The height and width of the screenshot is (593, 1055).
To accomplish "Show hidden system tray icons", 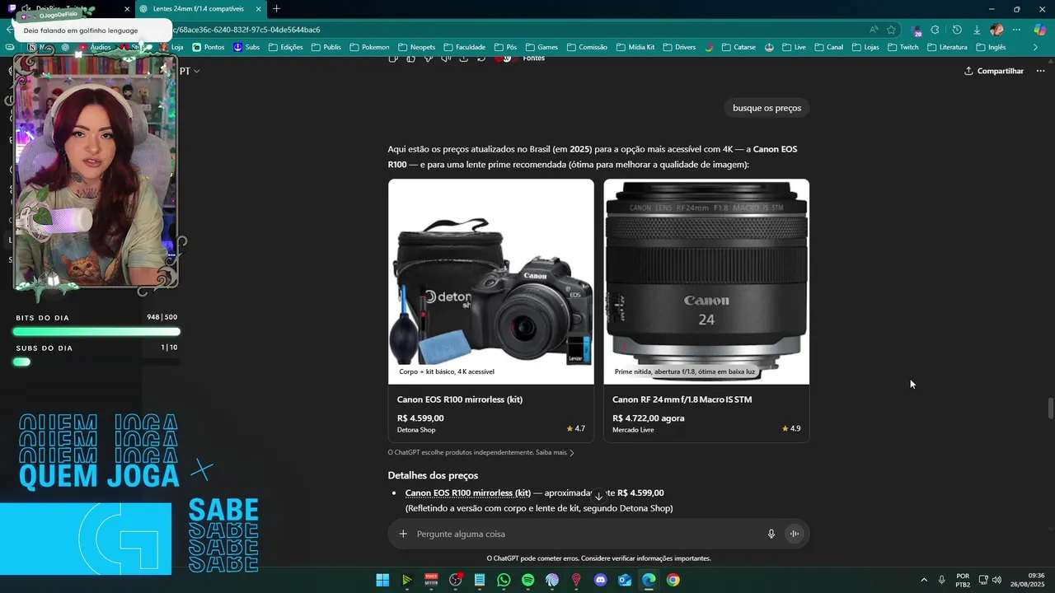I will click(923, 580).
